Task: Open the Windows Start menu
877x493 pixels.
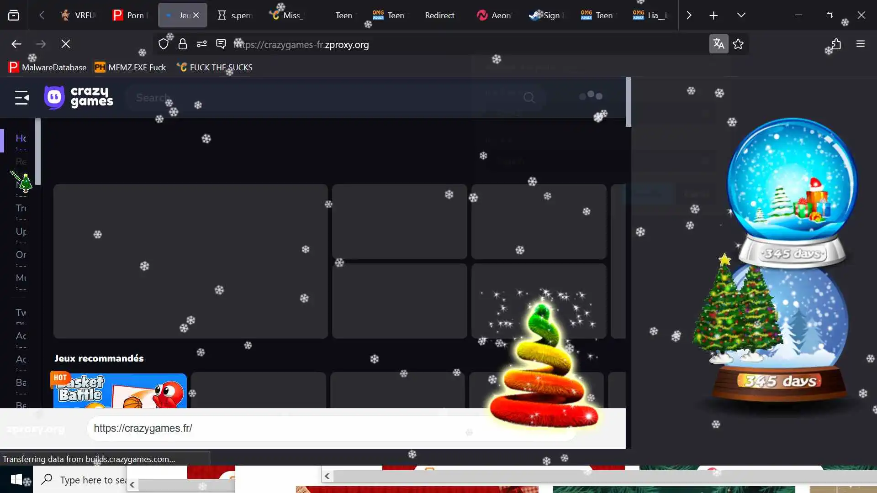Action: [x=16, y=480]
